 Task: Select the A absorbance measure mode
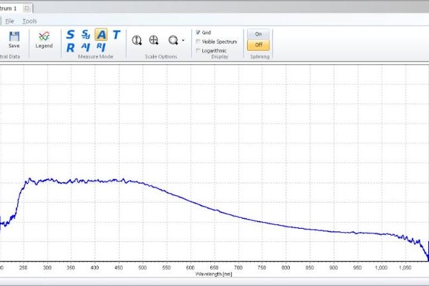(101, 35)
